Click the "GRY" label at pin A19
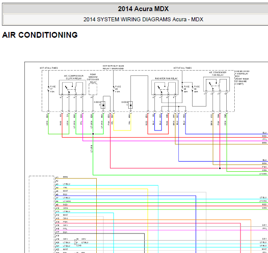 pos(66,239)
